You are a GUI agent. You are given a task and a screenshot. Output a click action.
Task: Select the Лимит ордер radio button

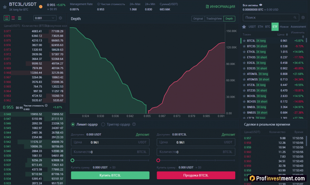click(x=73, y=124)
